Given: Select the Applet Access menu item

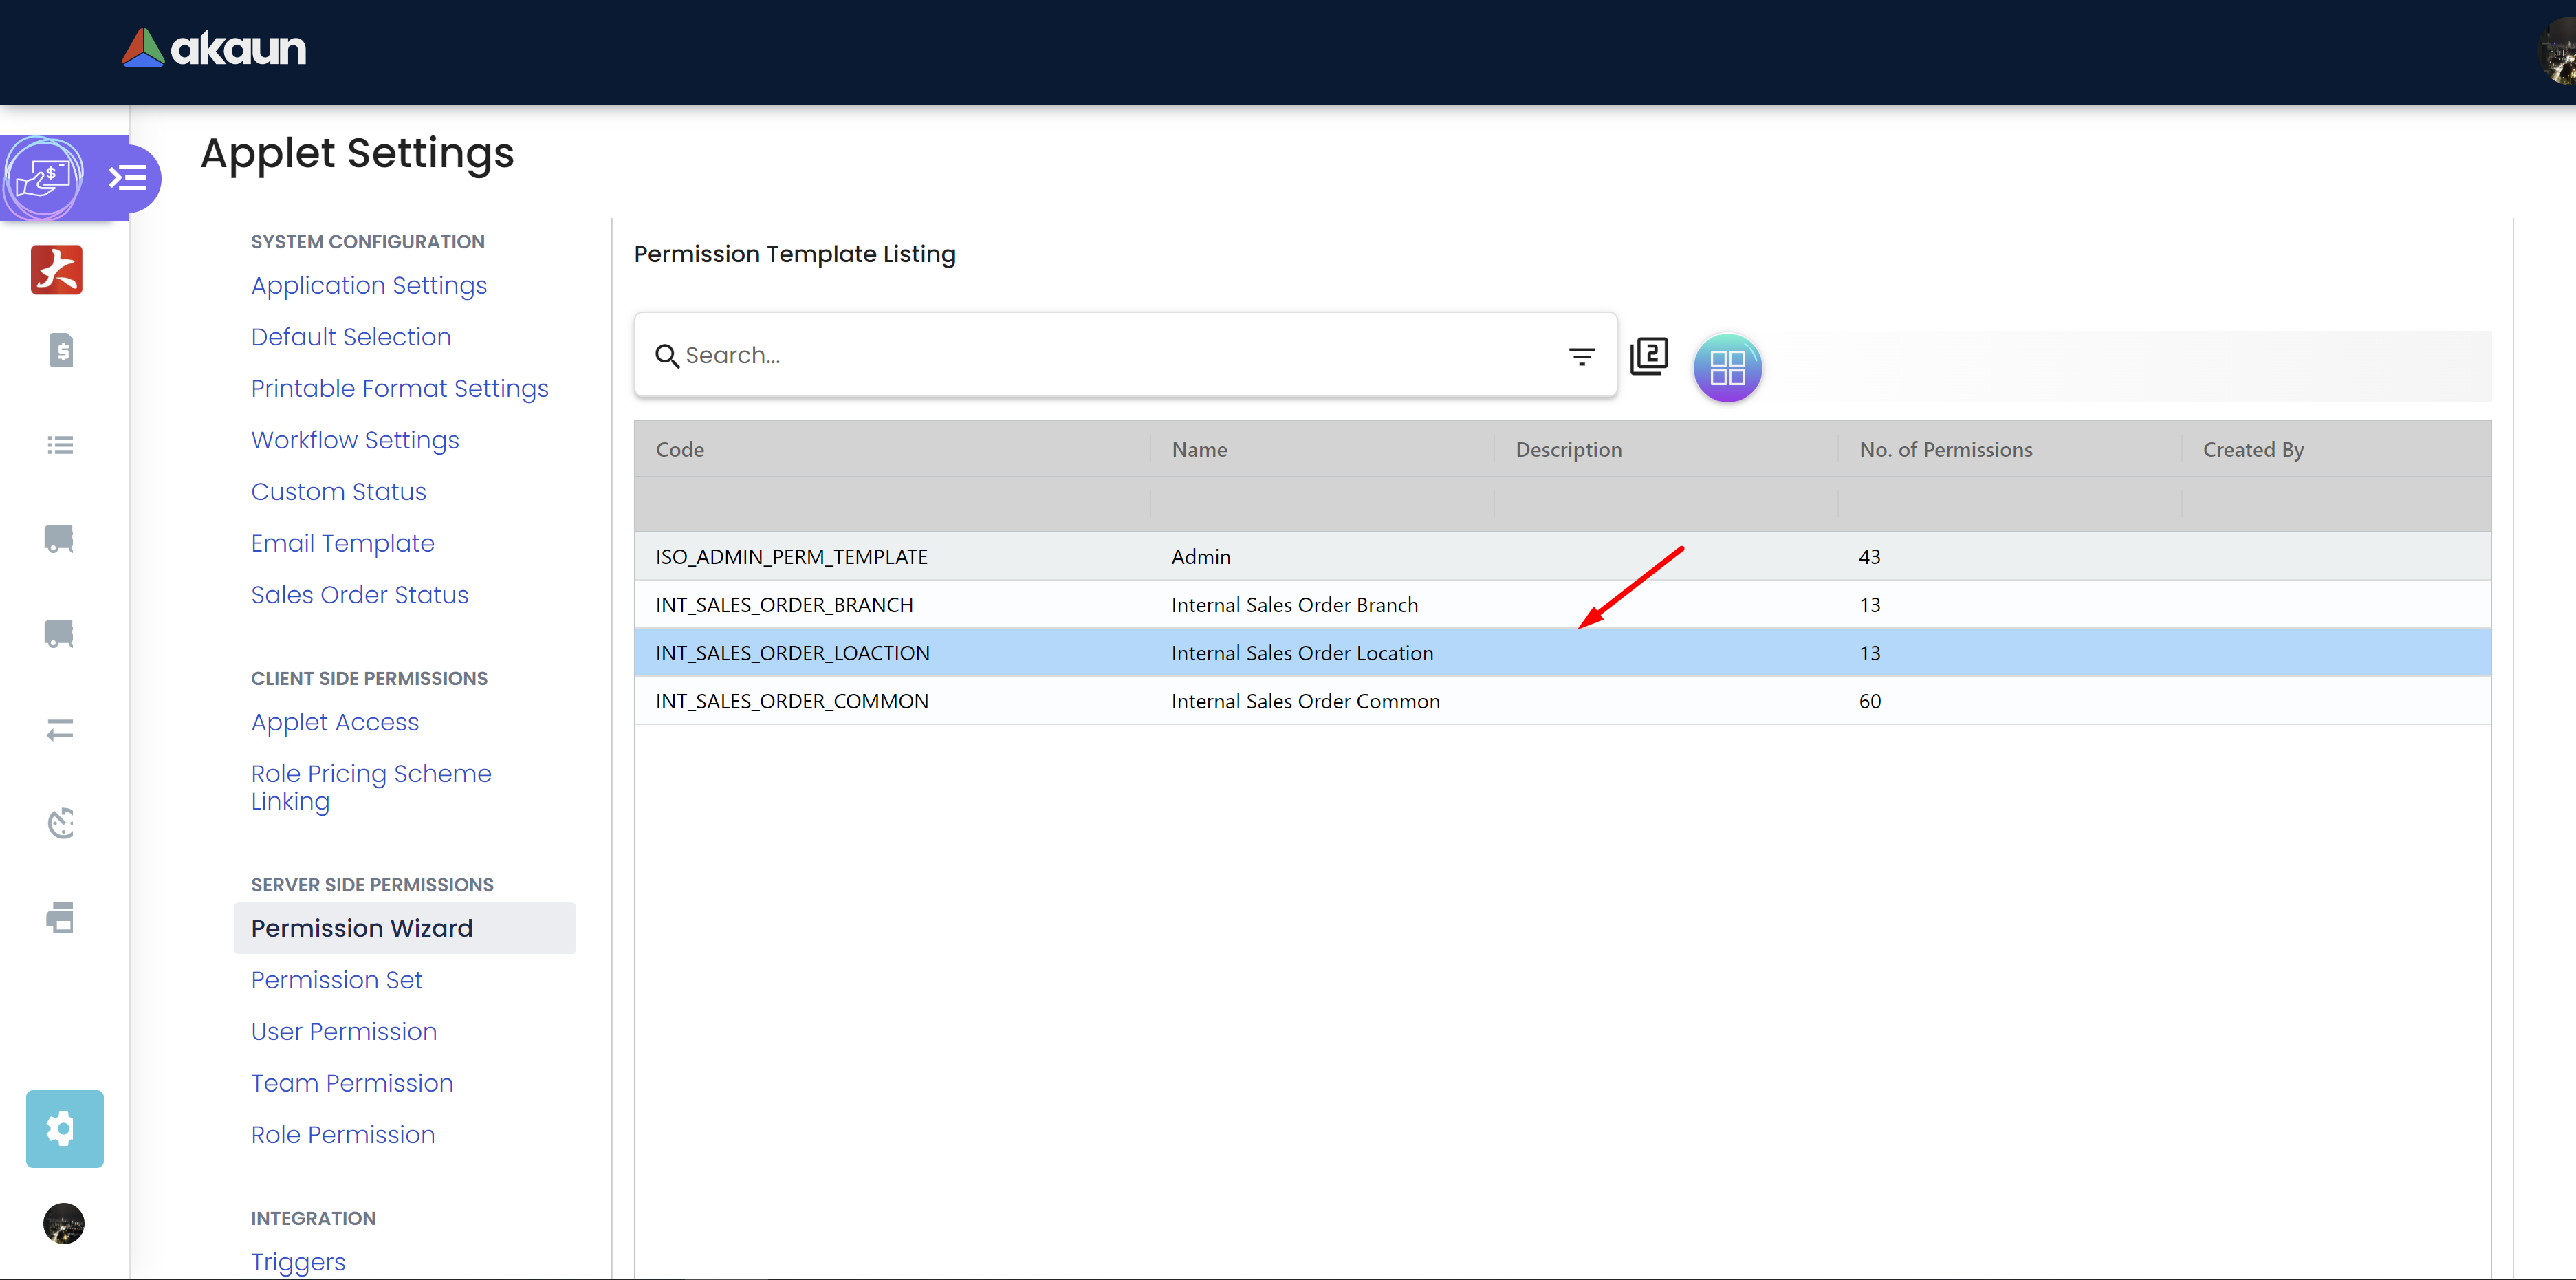Looking at the screenshot, I should tap(334, 722).
